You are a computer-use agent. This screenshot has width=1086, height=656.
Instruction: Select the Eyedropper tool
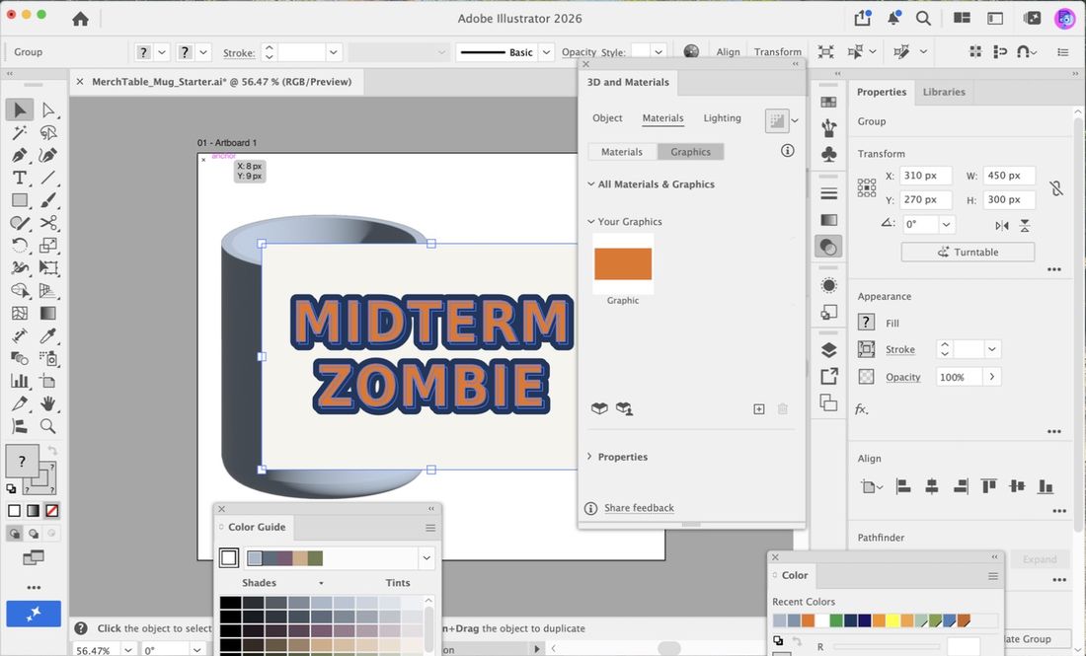pyautogui.click(x=47, y=335)
